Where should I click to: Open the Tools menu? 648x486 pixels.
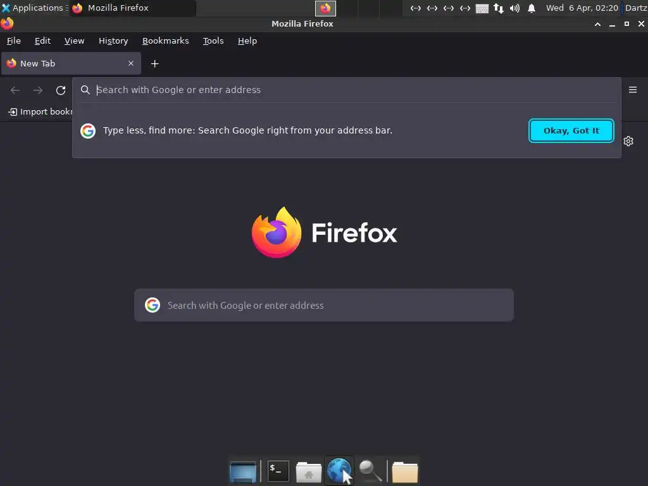[213, 41]
